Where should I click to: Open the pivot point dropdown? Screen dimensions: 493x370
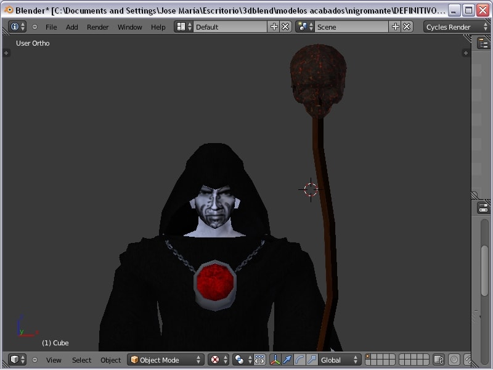pyautogui.click(x=243, y=360)
